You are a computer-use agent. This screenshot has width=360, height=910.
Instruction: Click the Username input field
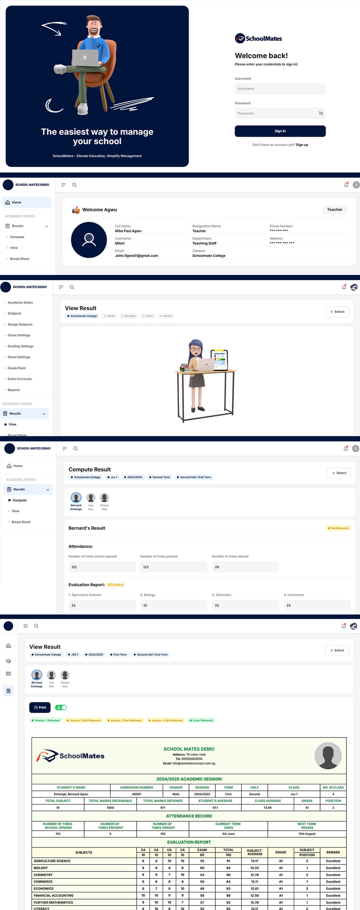[x=280, y=89]
